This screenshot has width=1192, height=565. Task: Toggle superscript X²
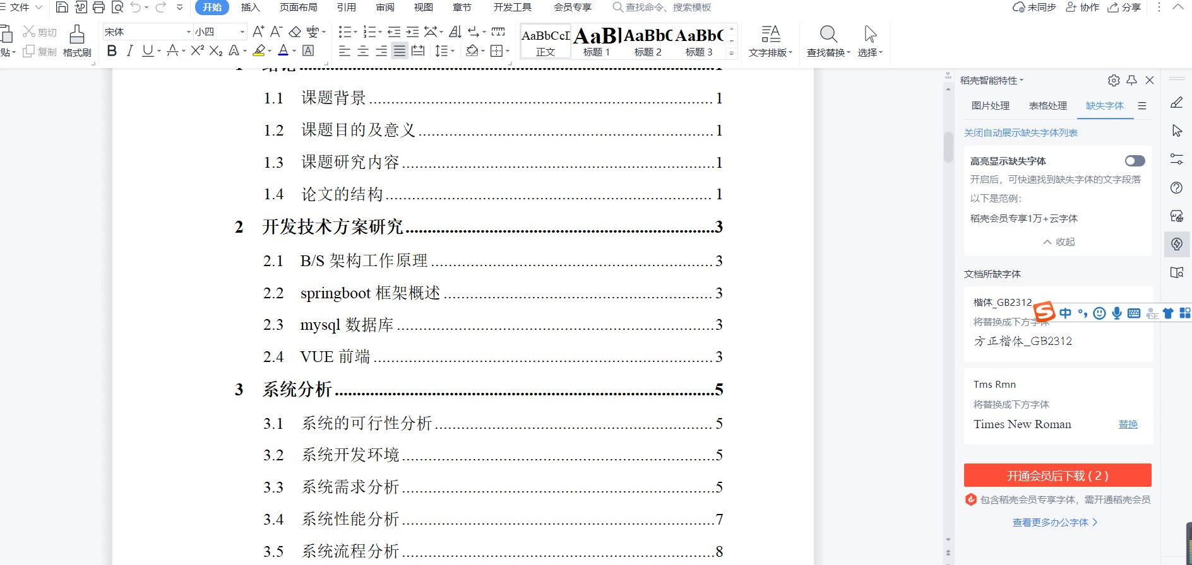pos(197,51)
